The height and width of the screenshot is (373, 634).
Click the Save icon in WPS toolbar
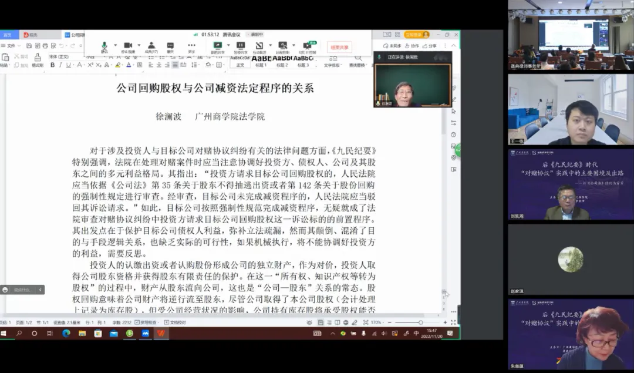pyautogui.click(x=29, y=46)
